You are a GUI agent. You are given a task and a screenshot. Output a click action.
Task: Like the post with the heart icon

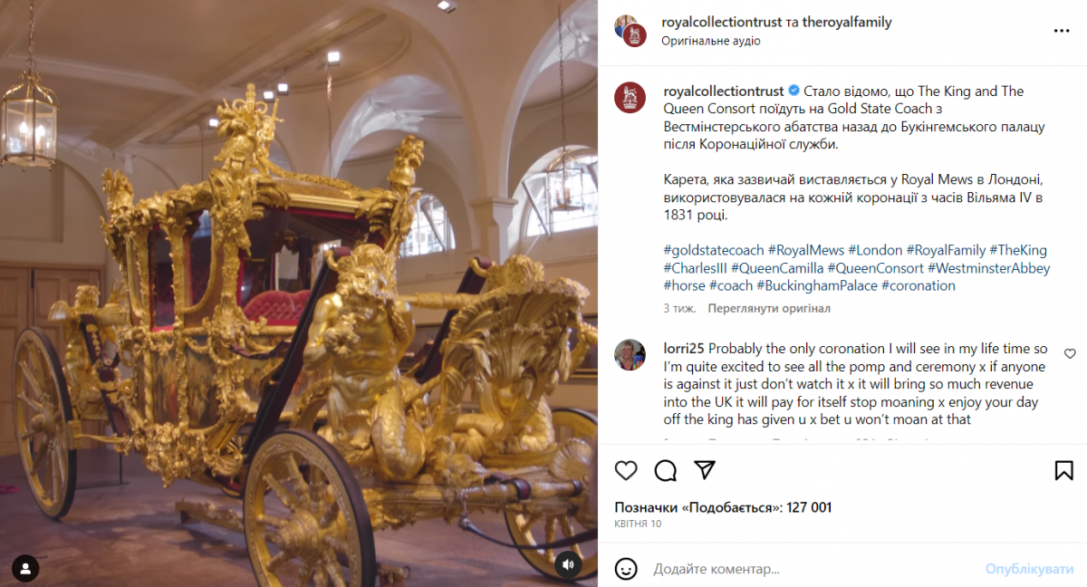[626, 471]
